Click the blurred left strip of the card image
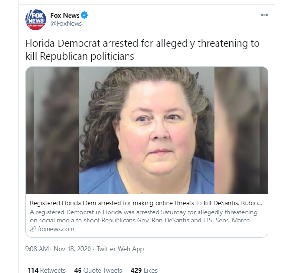 [x=52, y=130]
